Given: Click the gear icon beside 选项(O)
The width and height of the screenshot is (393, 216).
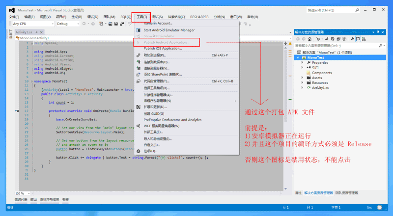Looking at the screenshot, I should pyautogui.click(x=139, y=151).
